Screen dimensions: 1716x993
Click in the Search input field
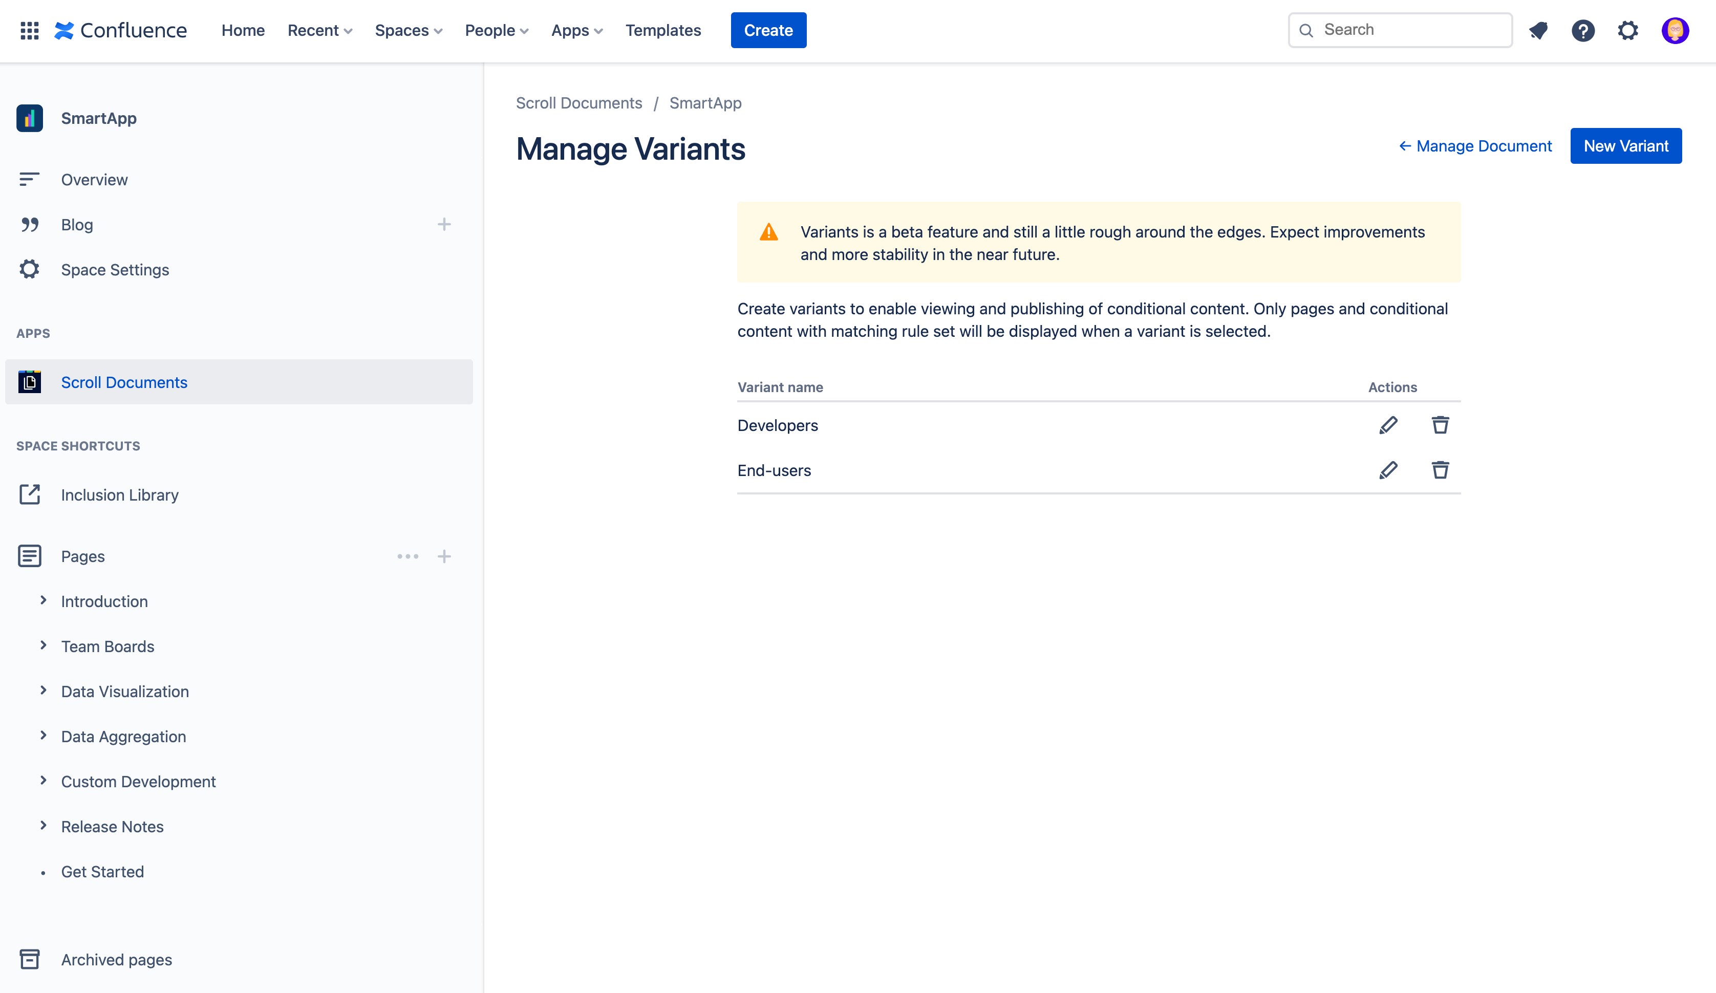click(x=1400, y=30)
